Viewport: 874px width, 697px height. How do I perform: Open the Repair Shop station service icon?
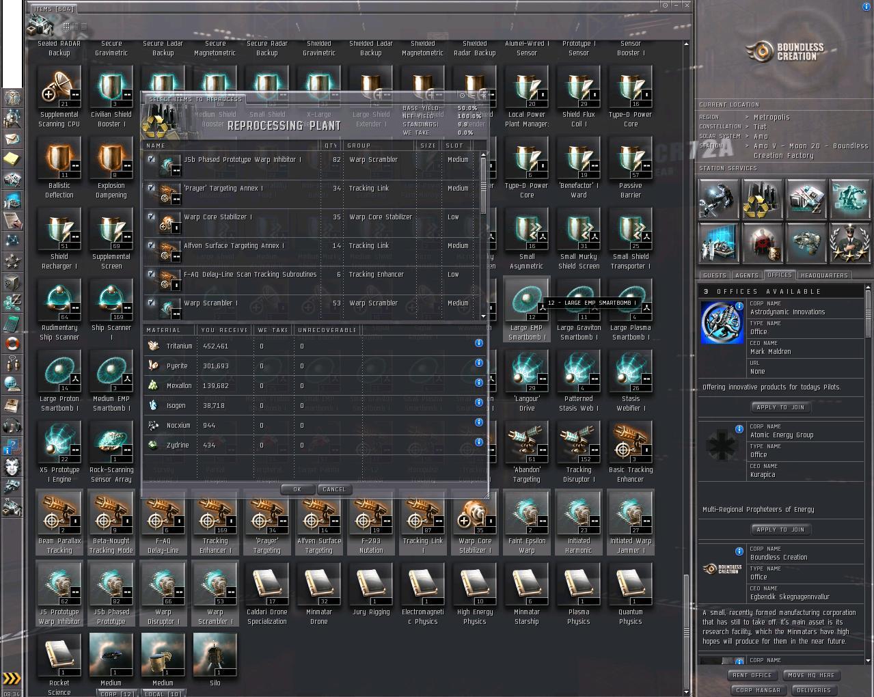click(x=718, y=200)
